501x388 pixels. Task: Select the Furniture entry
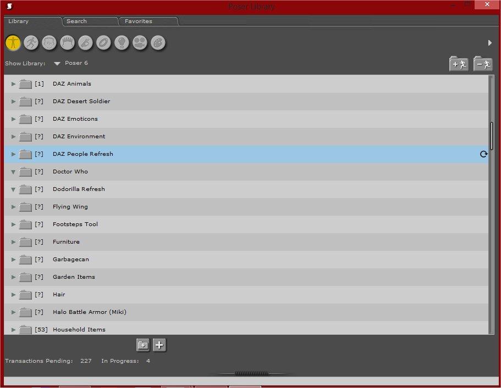click(x=246, y=241)
